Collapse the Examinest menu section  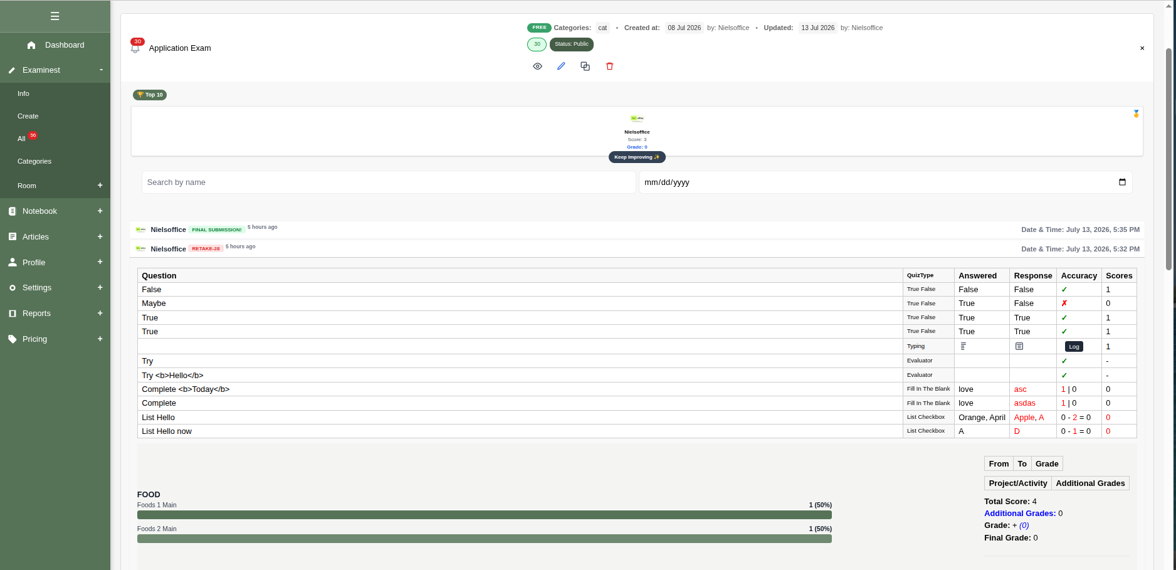click(101, 70)
